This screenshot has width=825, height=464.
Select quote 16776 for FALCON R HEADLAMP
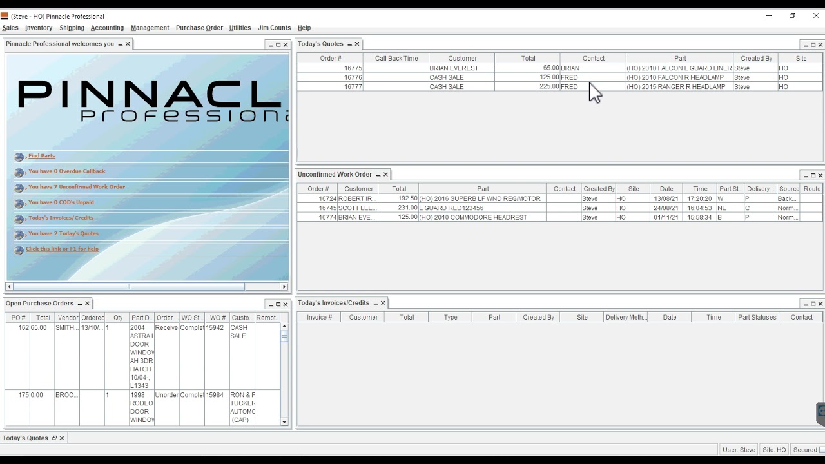[559, 77]
